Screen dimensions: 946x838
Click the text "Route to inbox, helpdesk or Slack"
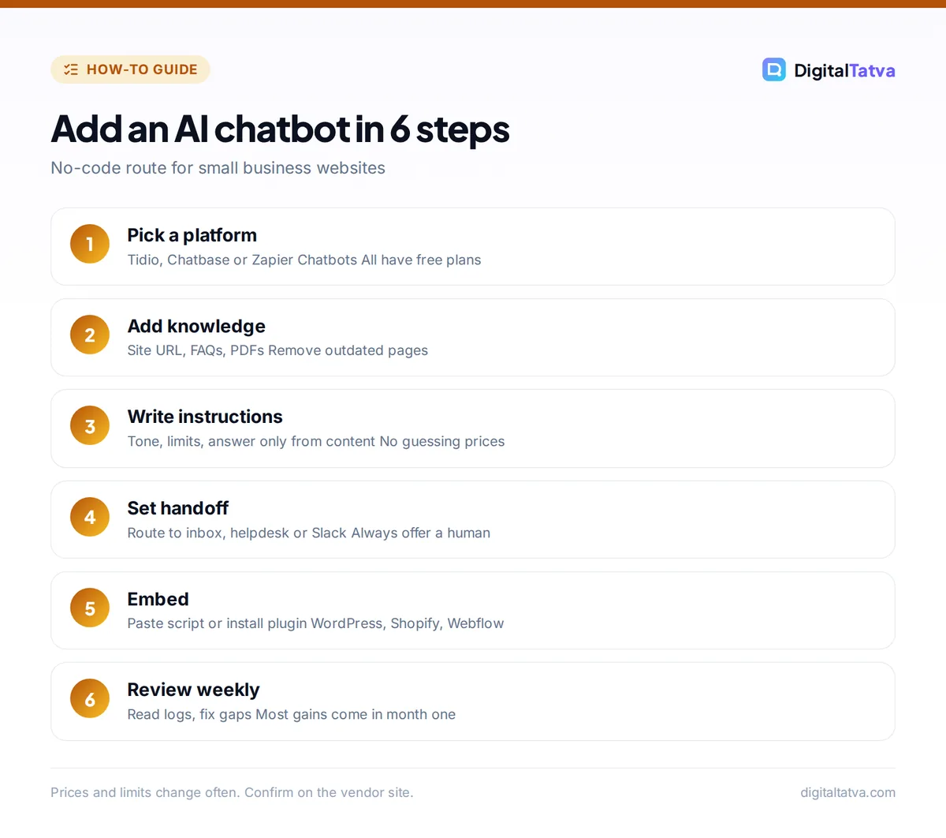237,533
